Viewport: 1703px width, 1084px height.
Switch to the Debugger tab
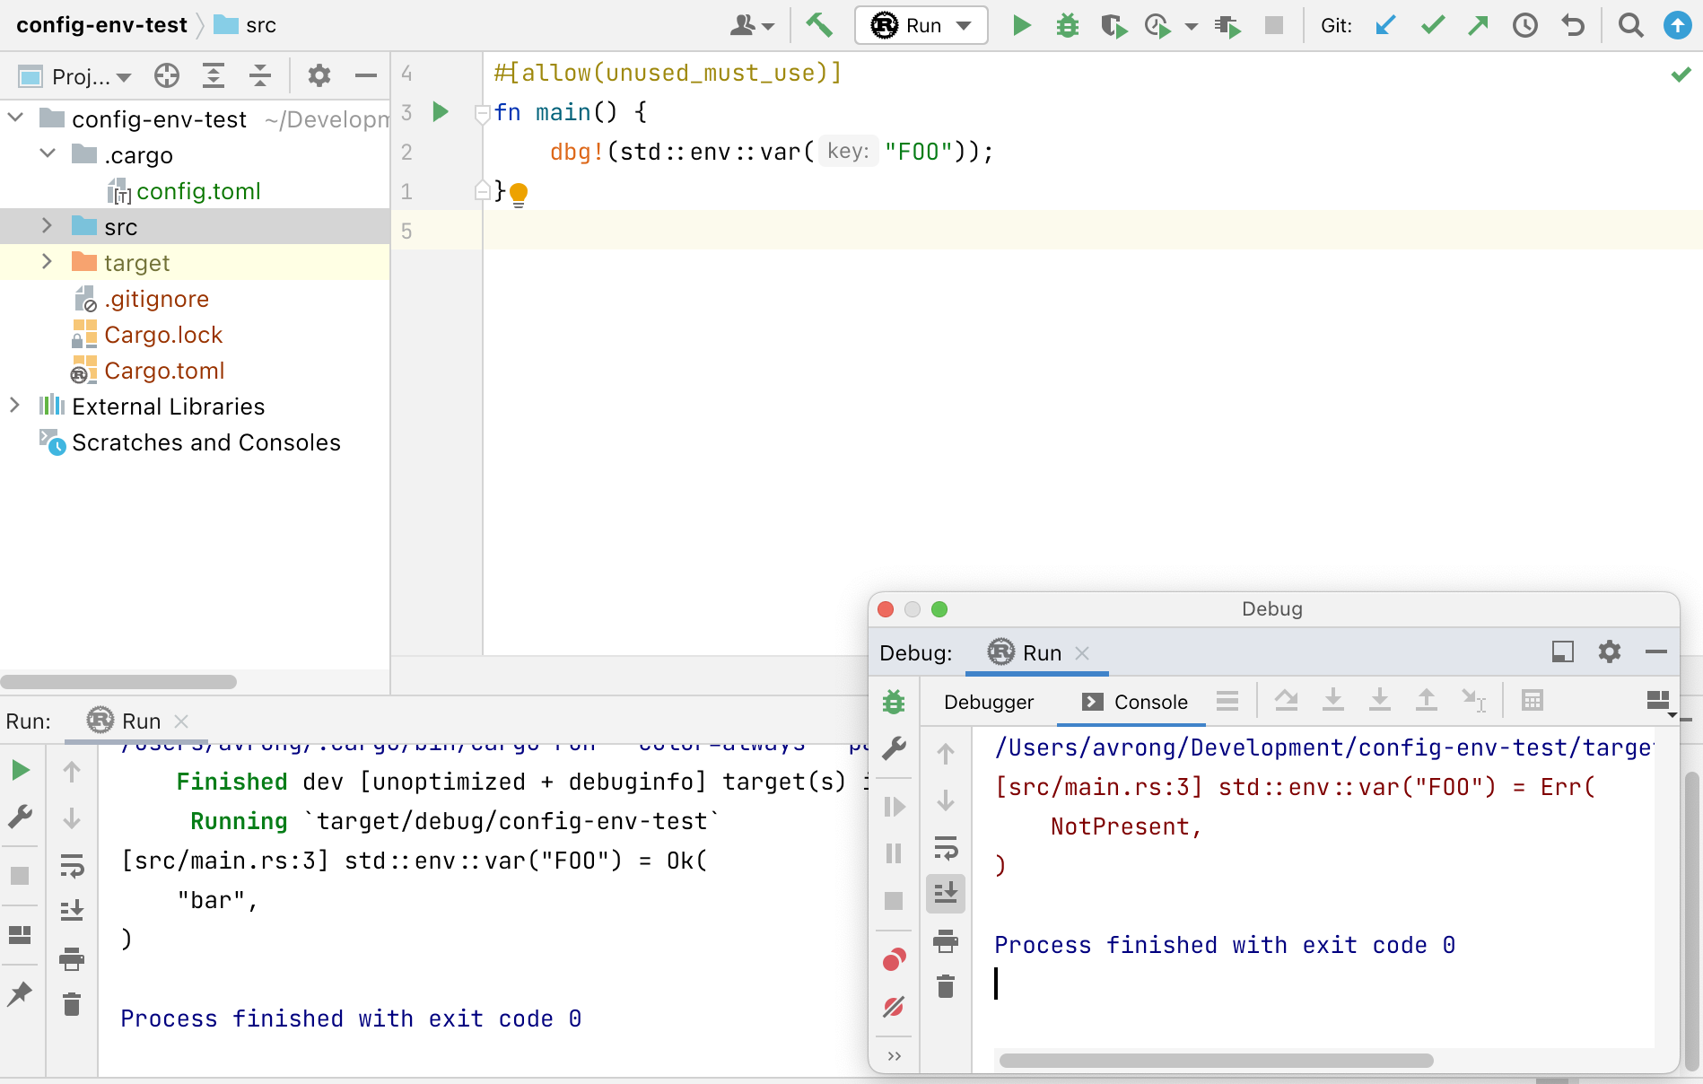pyautogui.click(x=988, y=702)
